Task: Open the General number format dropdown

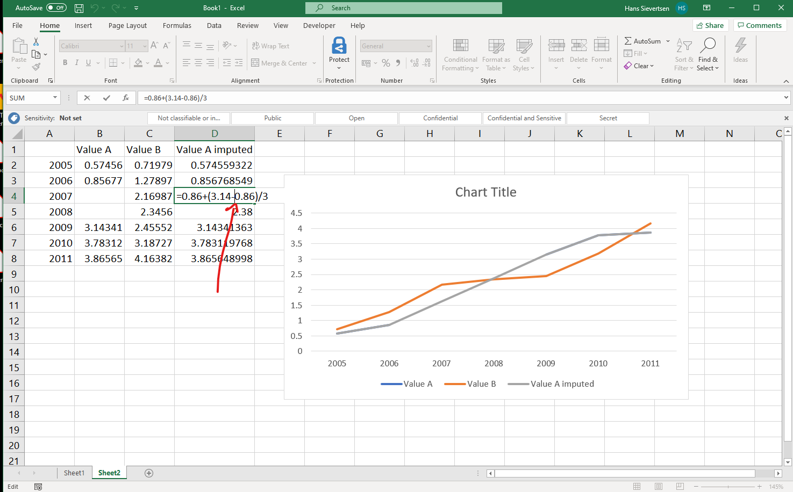Action: [x=428, y=46]
